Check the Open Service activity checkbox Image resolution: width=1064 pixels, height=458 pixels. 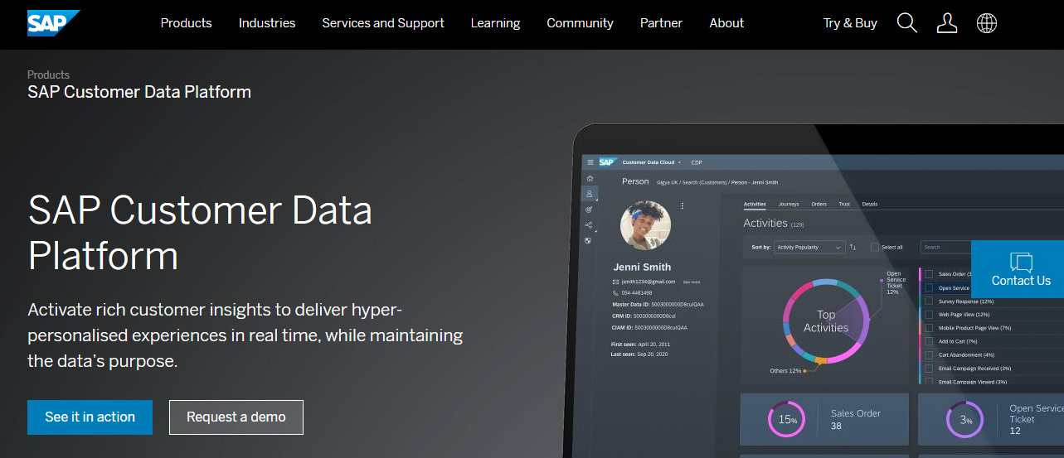(929, 287)
